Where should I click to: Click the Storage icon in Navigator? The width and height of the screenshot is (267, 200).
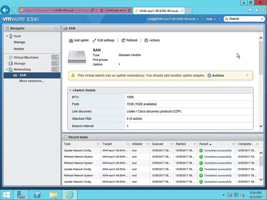pyautogui.click(x=11, y=63)
